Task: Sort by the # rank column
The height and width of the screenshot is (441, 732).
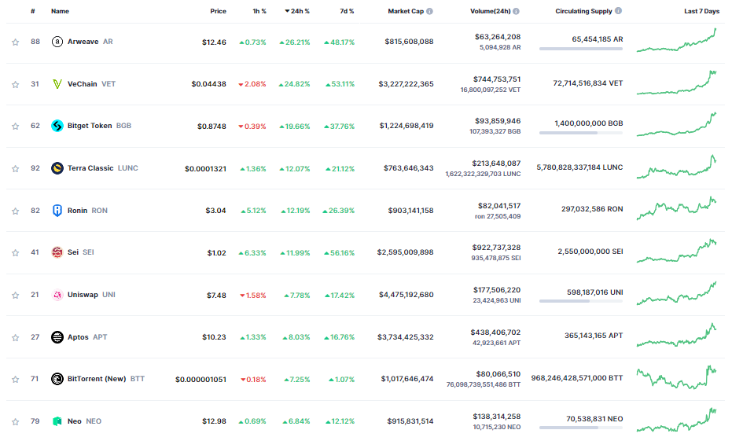Action: (33, 11)
